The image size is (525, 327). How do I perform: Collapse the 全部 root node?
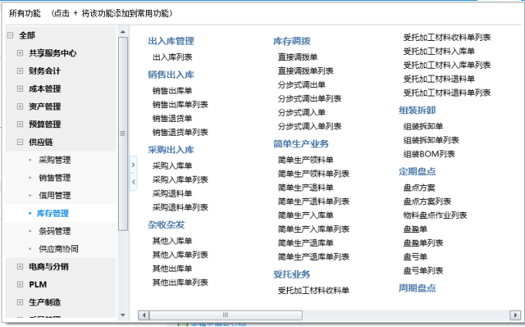pos(9,35)
